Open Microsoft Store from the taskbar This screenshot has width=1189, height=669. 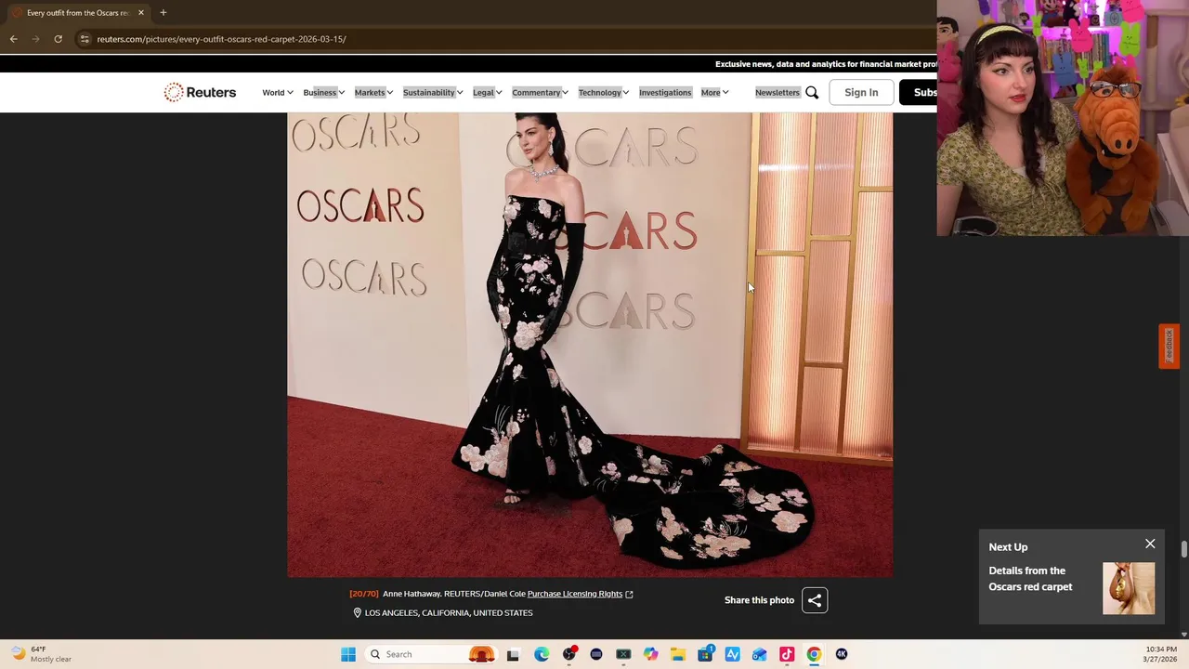(x=706, y=654)
